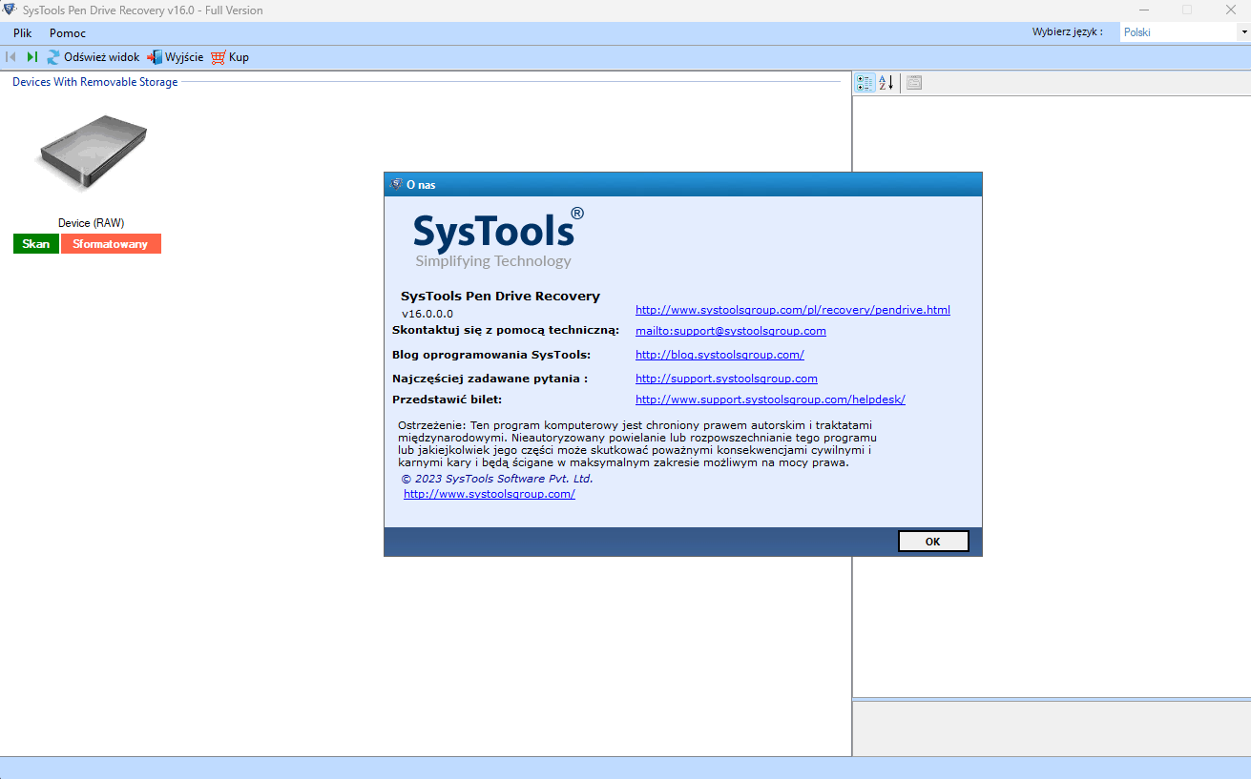The height and width of the screenshot is (779, 1251).
Task: Select the Alphabetical sort icon in properties panel
Action: 886,83
